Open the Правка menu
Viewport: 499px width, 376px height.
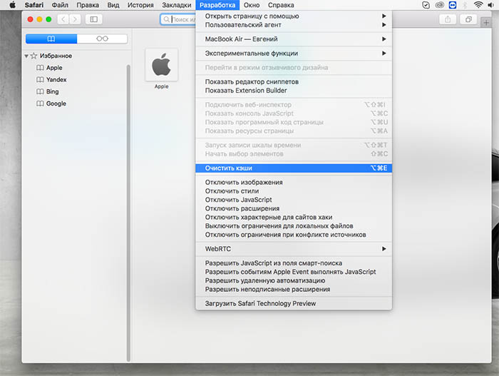tap(88, 5)
